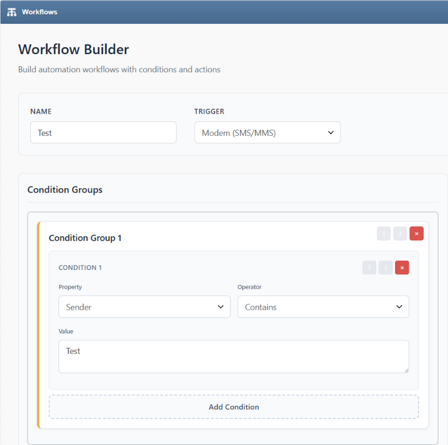
Task: Expand the Property dropdown set to Sender
Action: pos(145,307)
